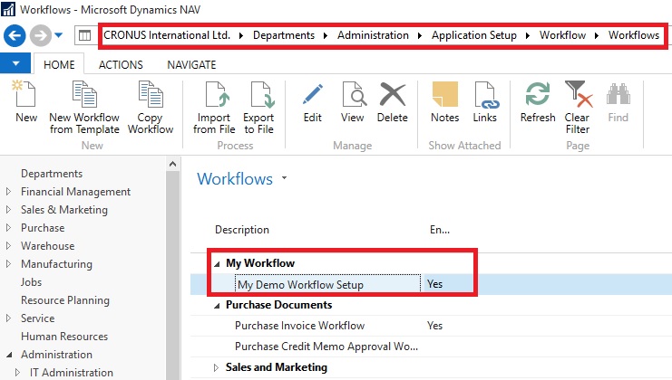Expand the Service department node
The image size is (672, 380).
click(8, 318)
